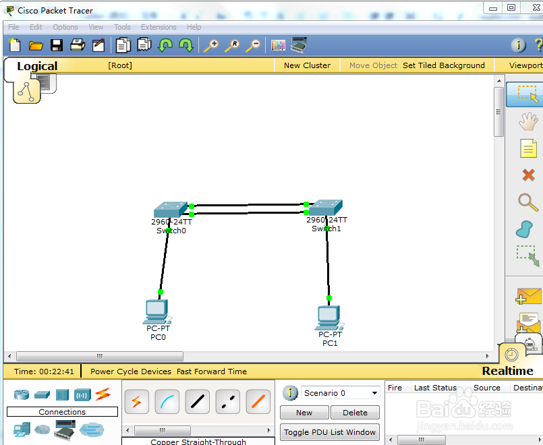Zoom out with the minus magnifier
543x445 pixels.
[x=253, y=45]
